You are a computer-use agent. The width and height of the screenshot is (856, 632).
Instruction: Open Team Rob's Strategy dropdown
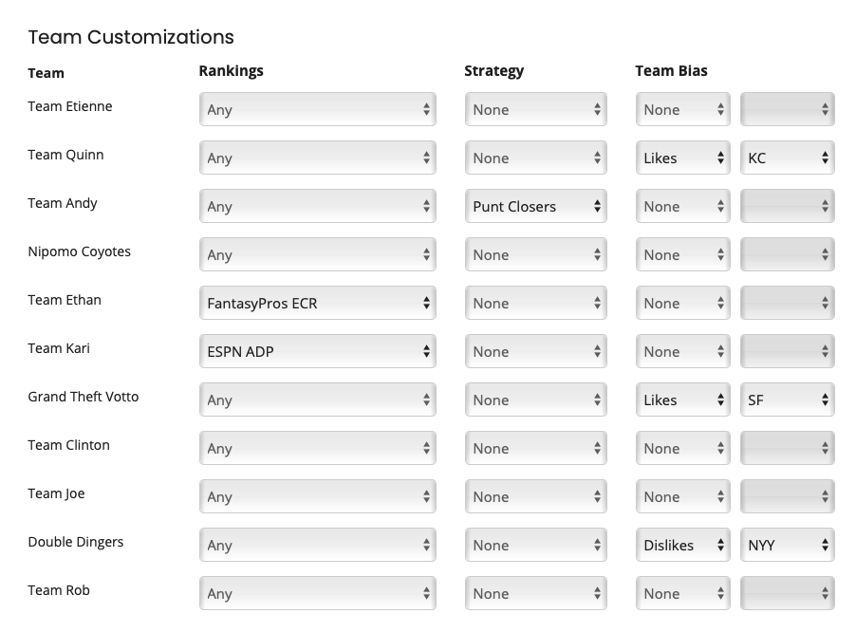[535, 593]
